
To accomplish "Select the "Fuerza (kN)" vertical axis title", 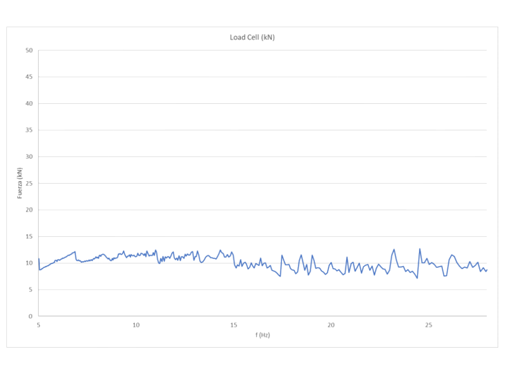I will [x=20, y=183].
